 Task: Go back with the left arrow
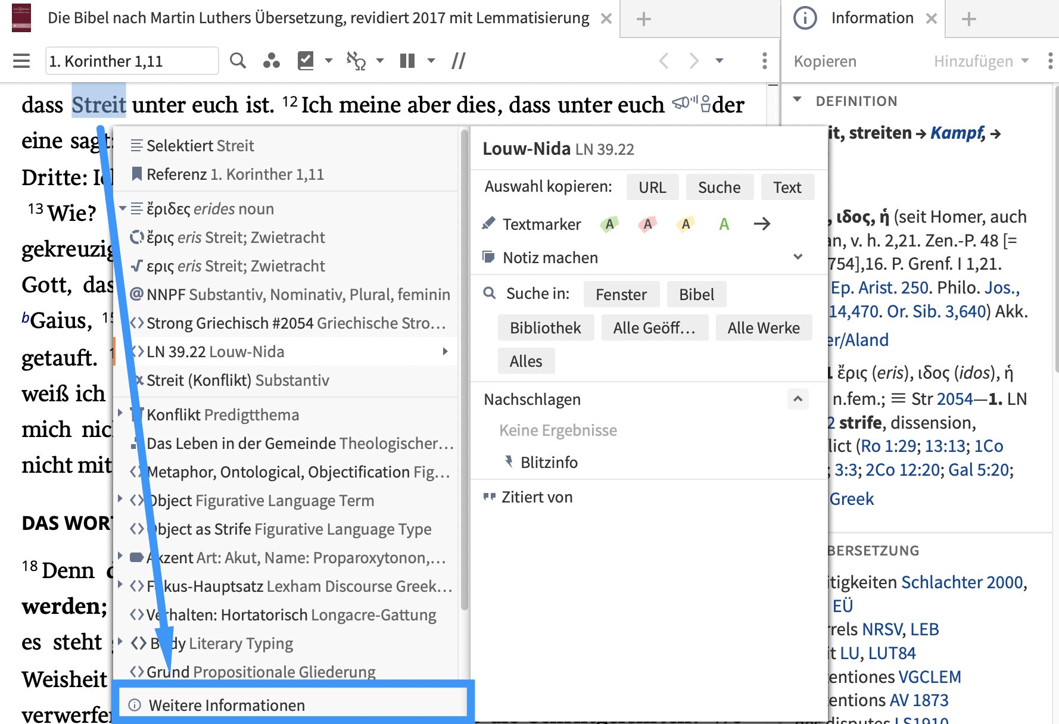[x=664, y=61]
